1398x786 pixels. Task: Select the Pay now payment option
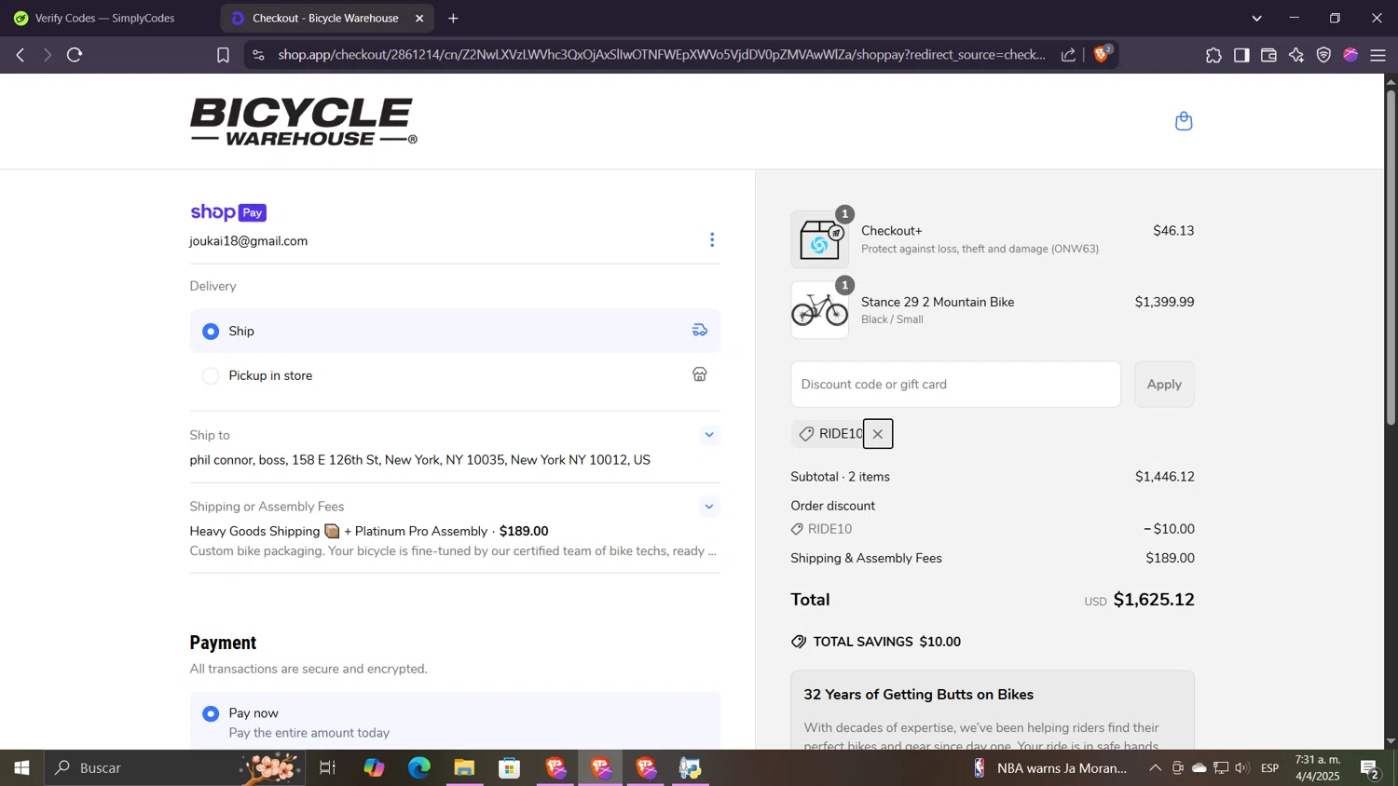211,713
